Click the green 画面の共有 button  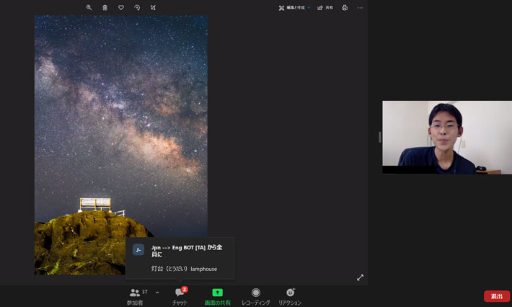[217, 296]
